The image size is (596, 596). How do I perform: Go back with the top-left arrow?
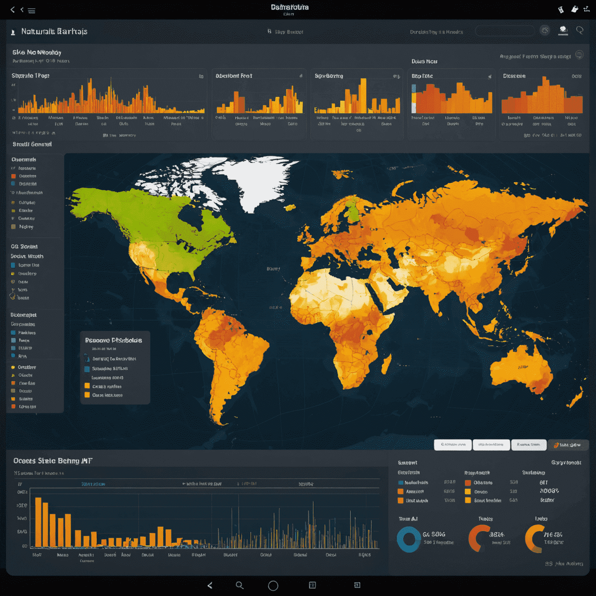tap(12, 10)
